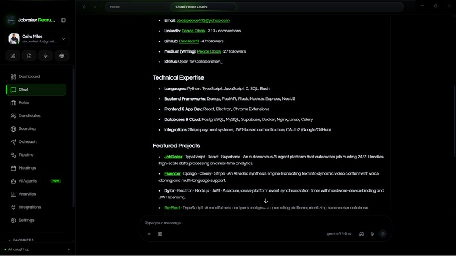Open Dashboard from the sidebar

point(36,76)
